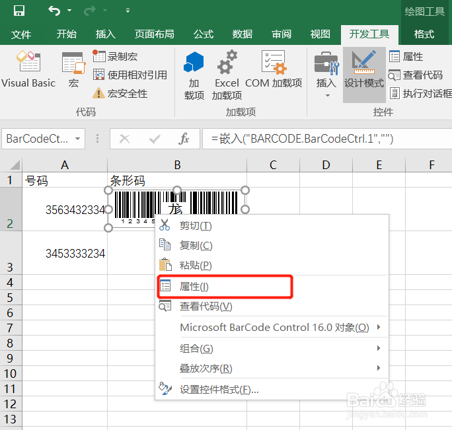Click the Redo arrow icon

(90, 11)
